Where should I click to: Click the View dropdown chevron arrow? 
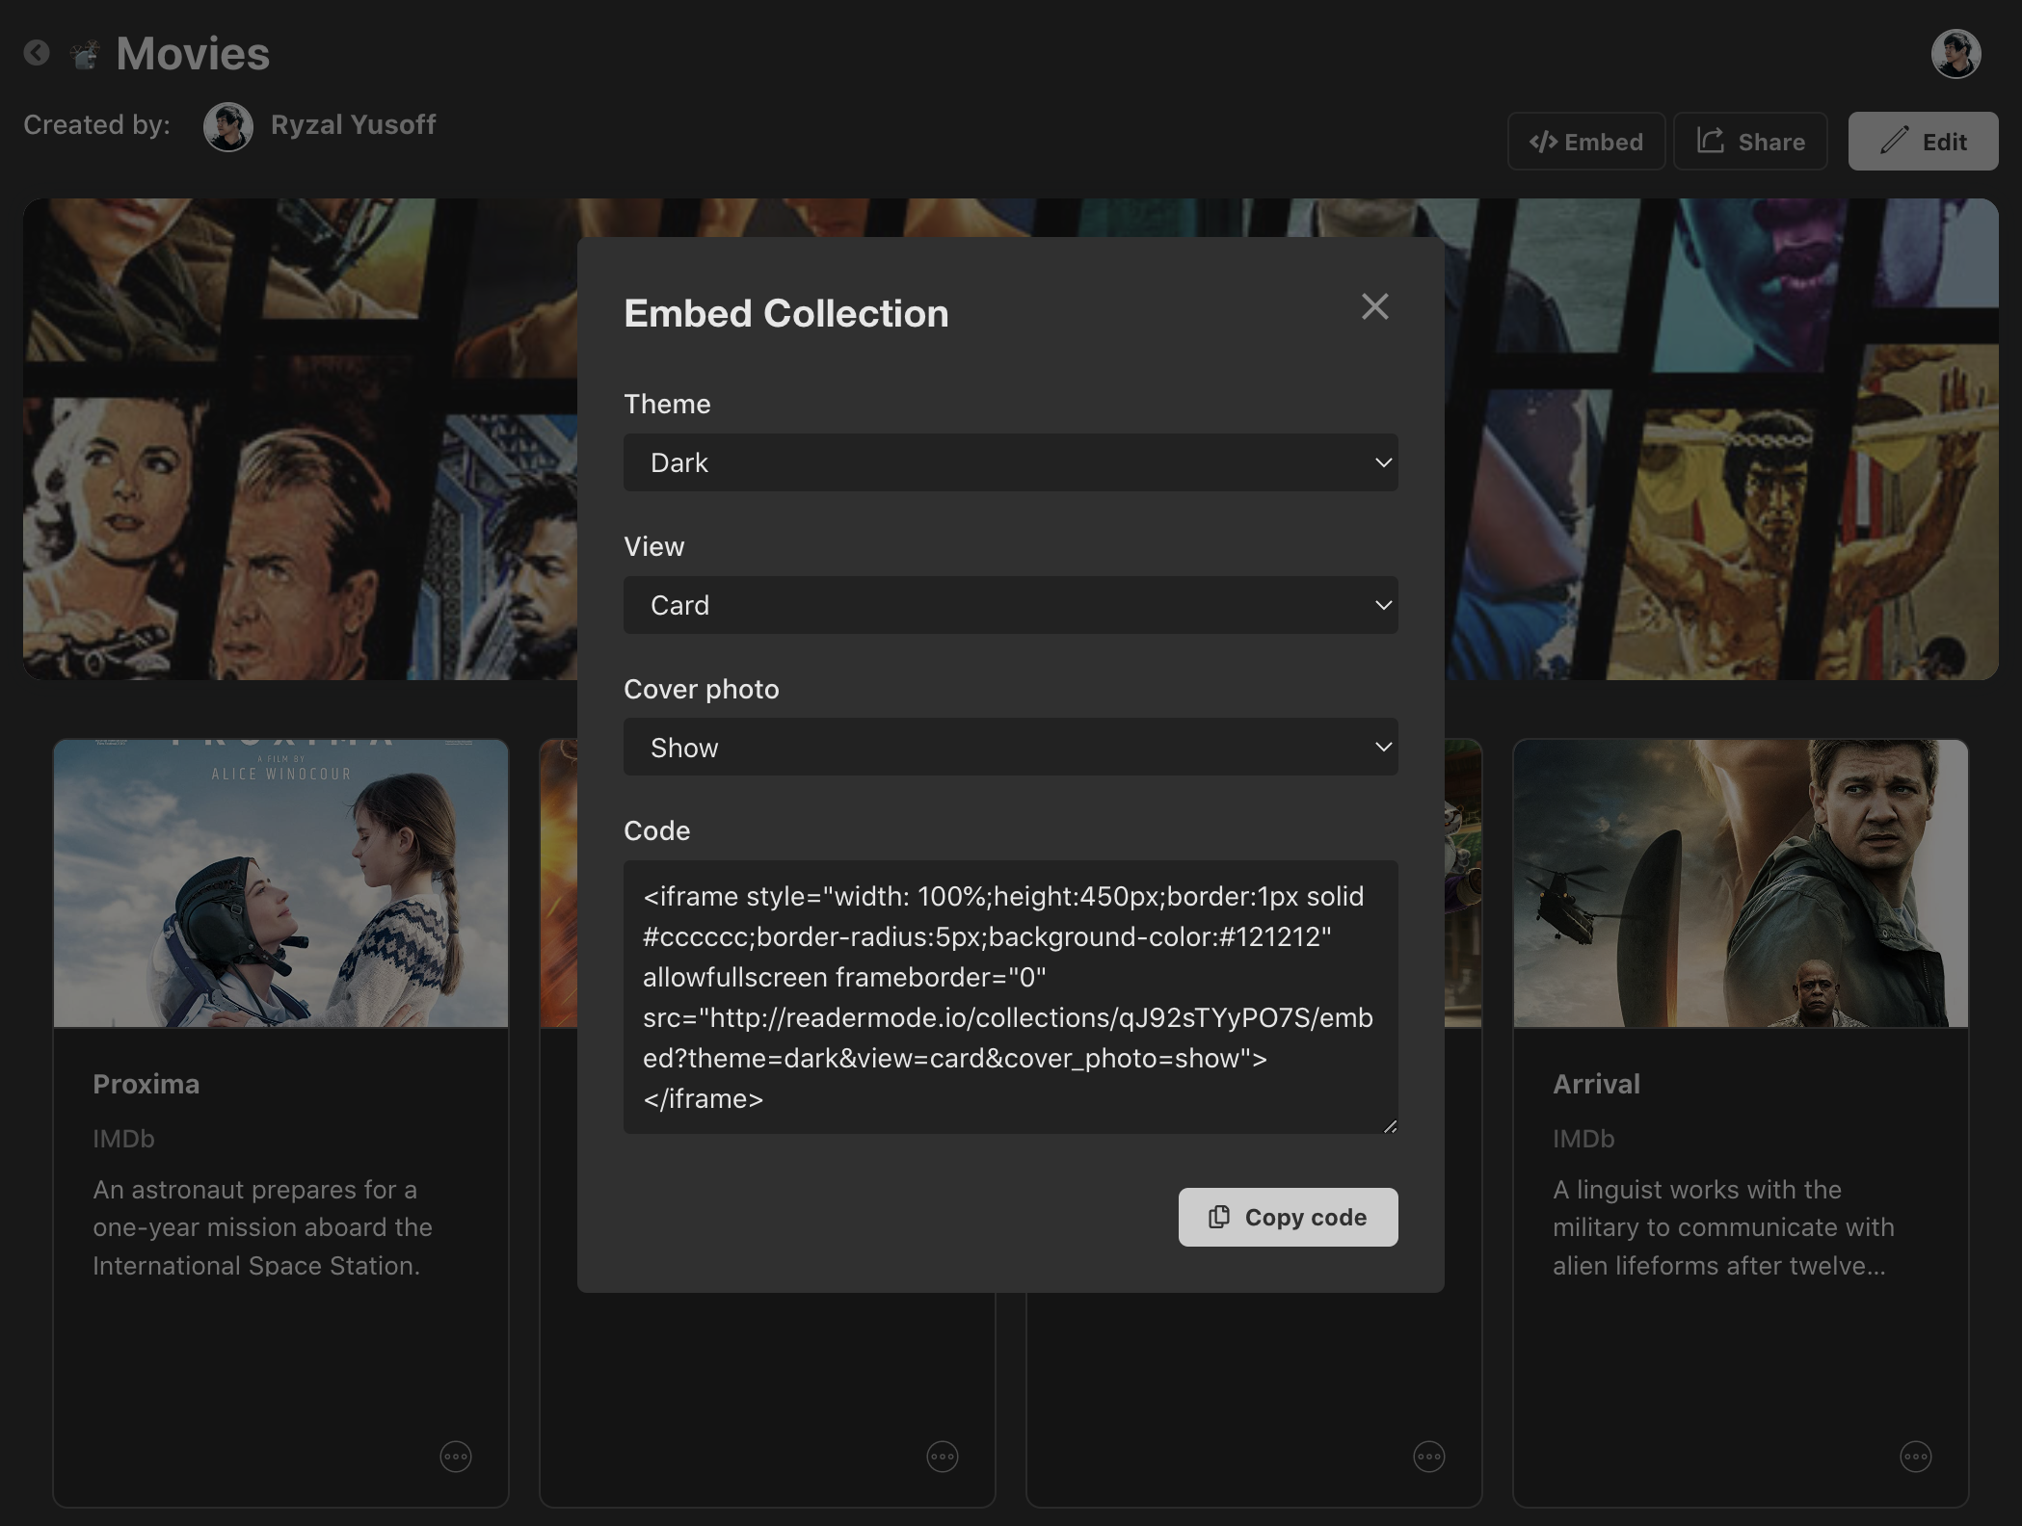point(1383,605)
